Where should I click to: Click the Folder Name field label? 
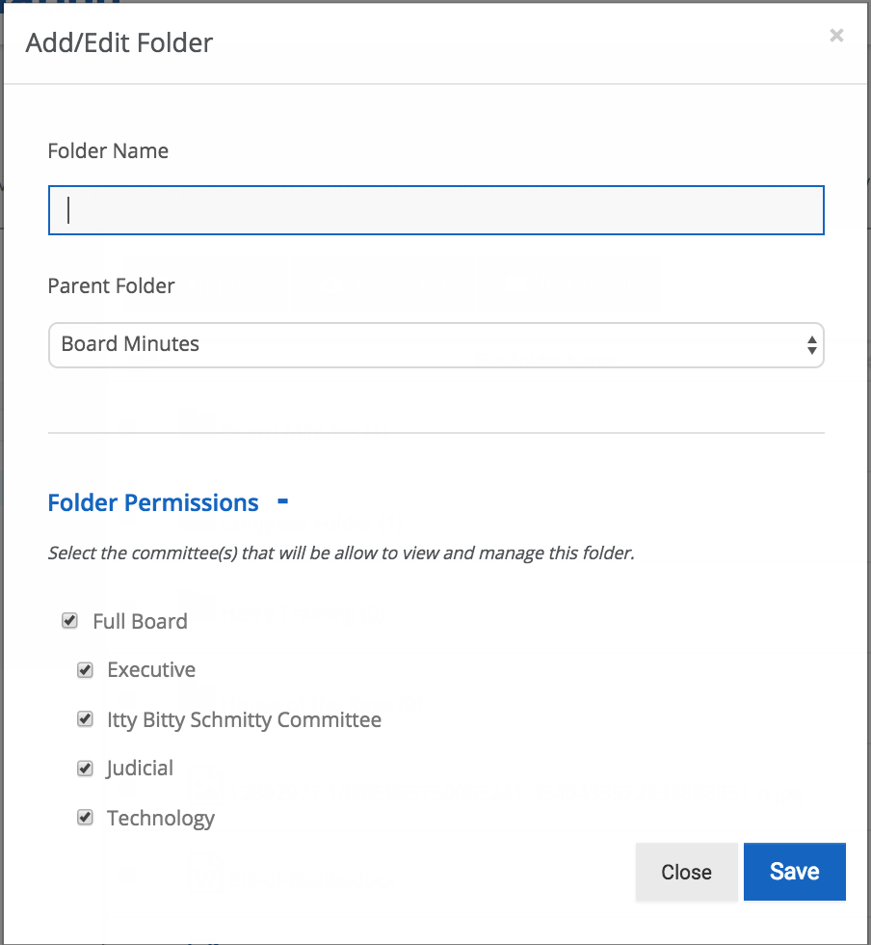pyautogui.click(x=109, y=150)
